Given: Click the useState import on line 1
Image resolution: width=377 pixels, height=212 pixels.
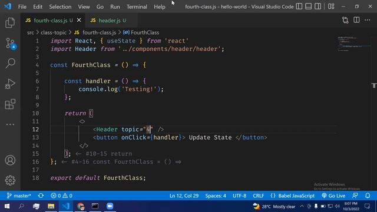Looking at the screenshot, I should coord(121,41).
